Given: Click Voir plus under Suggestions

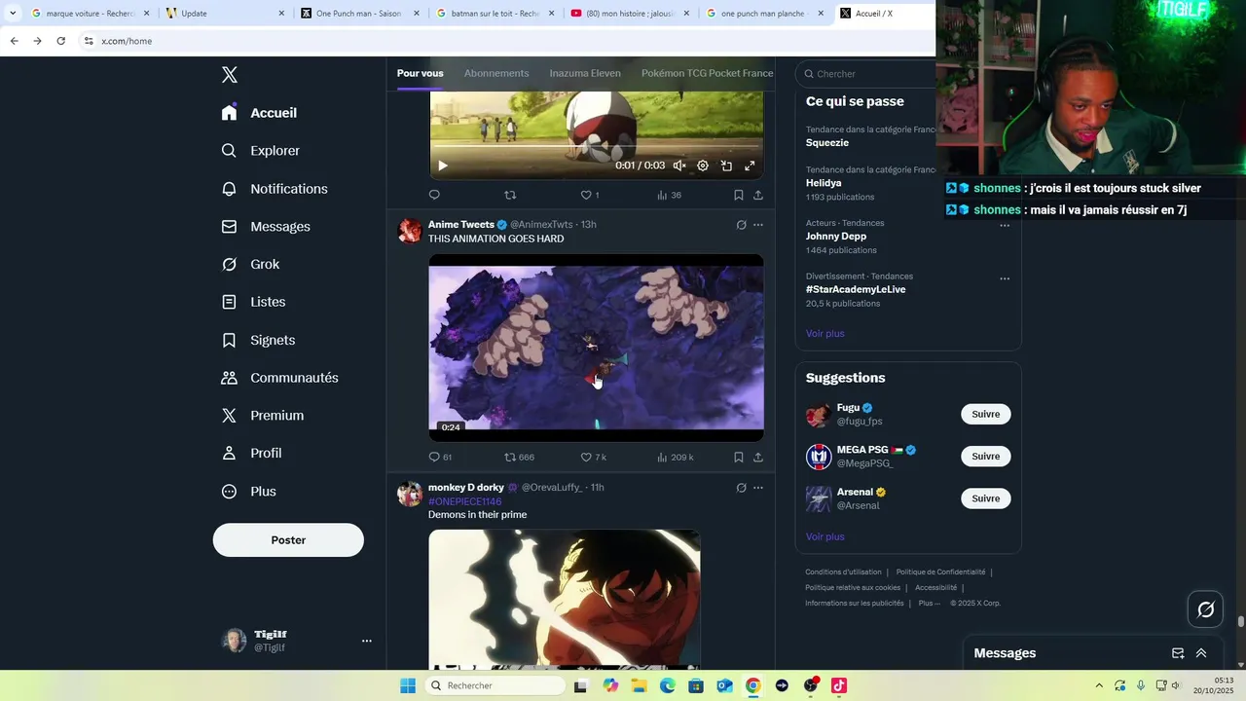Looking at the screenshot, I should (825, 536).
